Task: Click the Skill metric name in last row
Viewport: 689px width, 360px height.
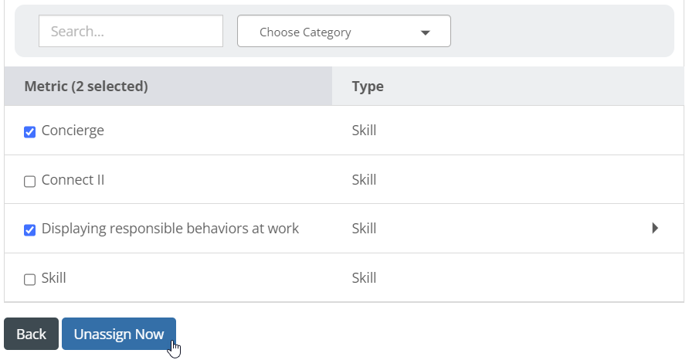Action: click(x=53, y=278)
